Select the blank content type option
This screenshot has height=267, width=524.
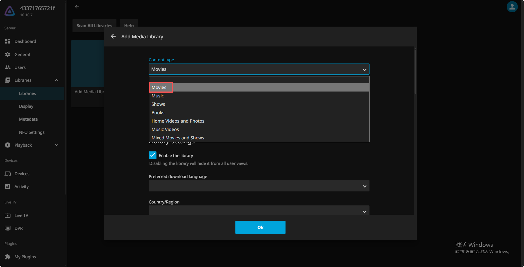(x=259, y=80)
